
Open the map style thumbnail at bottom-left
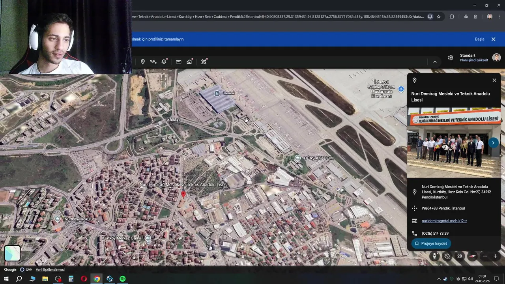coord(12,253)
